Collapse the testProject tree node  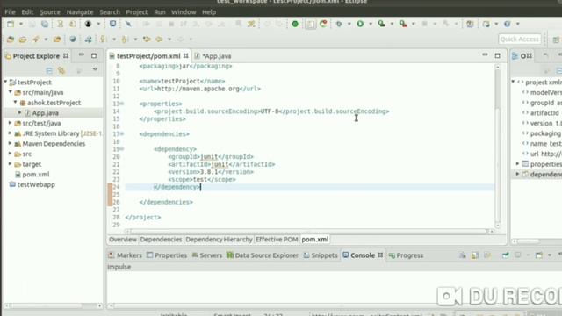[6, 82]
